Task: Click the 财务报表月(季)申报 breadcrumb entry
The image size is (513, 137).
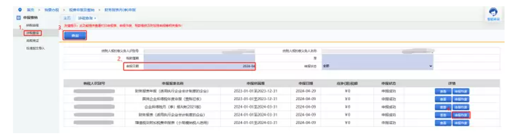Action: [120, 10]
